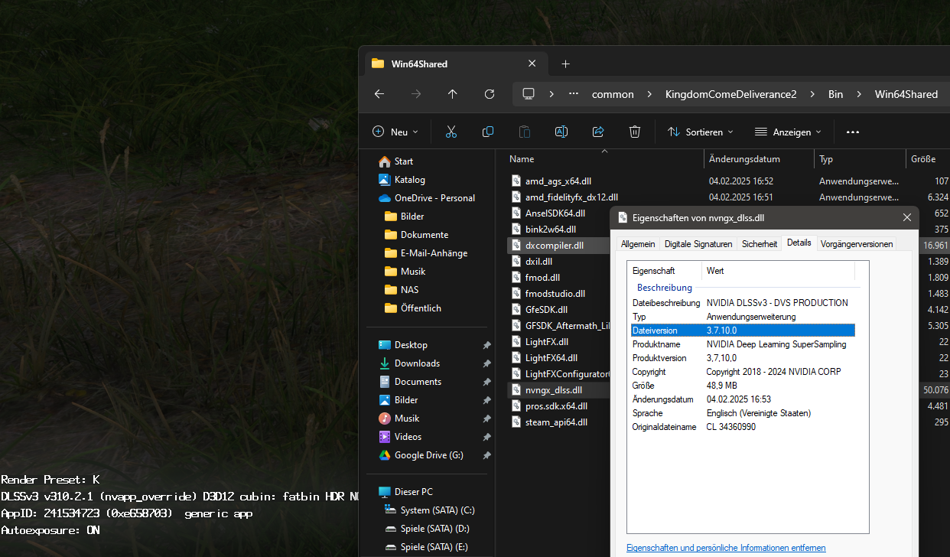Expand chevron after KingdomComeDeliverance2 breadcrumb
Viewport: 950px width, 557px height.
[x=813, y=94]
